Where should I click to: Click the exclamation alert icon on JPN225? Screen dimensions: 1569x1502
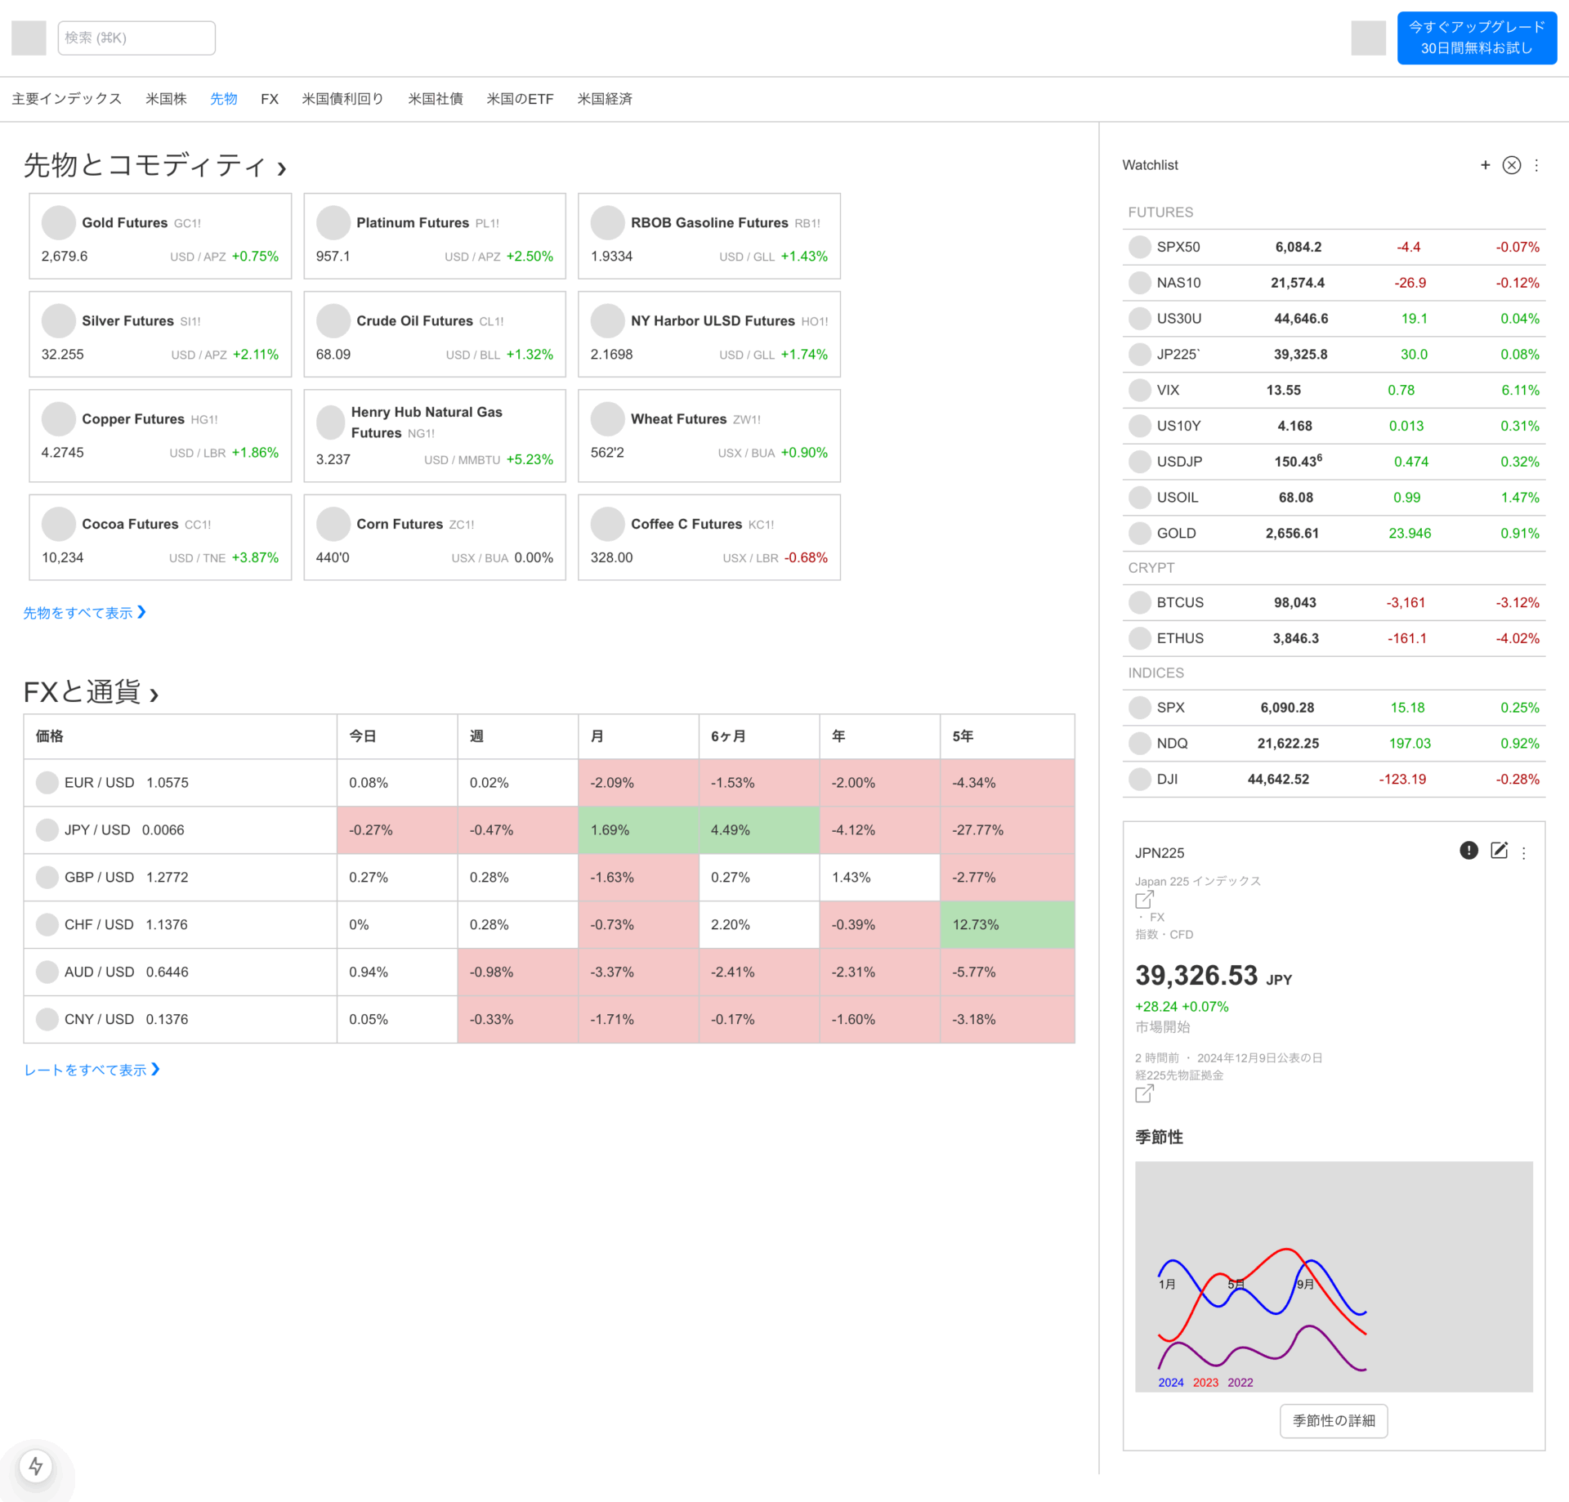tap(1468, 851)
